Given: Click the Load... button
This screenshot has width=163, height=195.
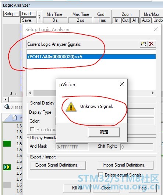Looking at the screenshot, I should pos(28,14).
